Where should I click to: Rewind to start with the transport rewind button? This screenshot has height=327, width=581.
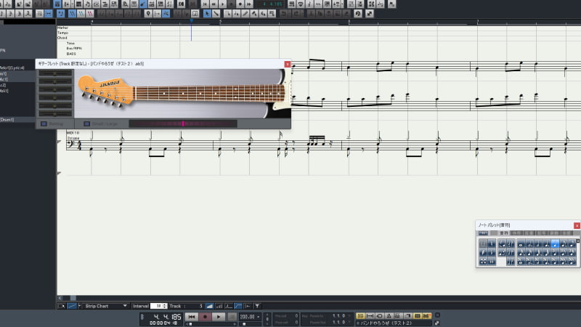pyautogui.click(x=191, y=317)
